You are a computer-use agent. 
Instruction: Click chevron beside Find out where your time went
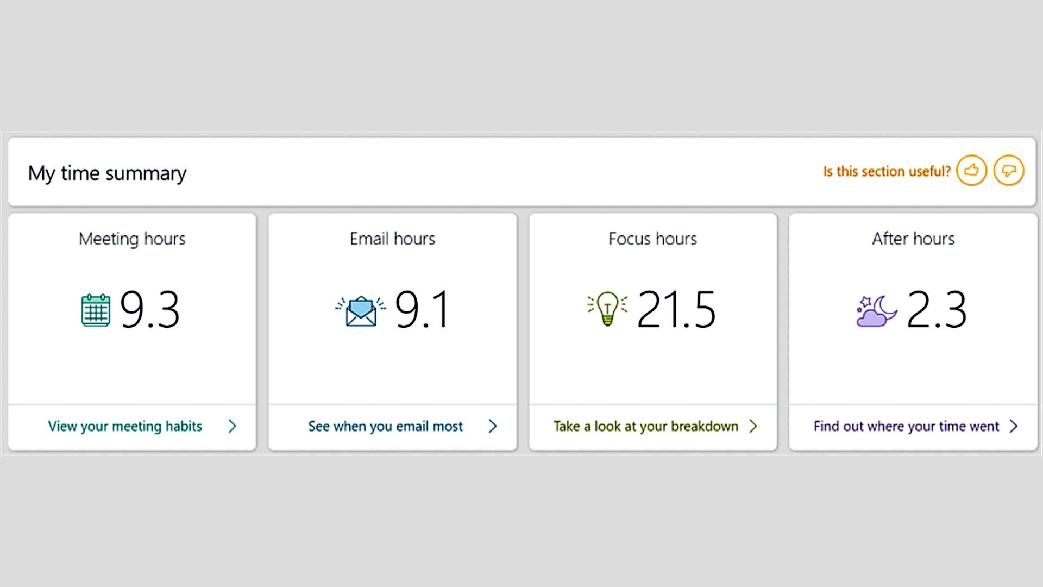click(x=1014, y=426)
